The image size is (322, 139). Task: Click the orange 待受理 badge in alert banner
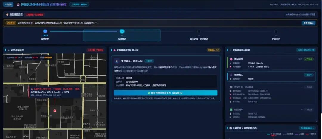point(11,23)
